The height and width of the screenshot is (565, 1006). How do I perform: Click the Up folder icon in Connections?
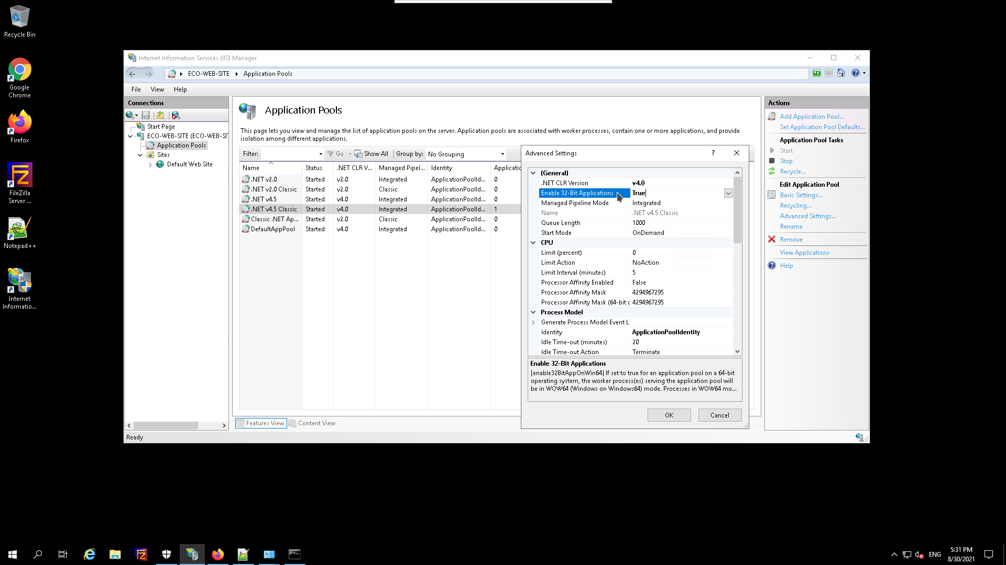[x=160, y=115]
